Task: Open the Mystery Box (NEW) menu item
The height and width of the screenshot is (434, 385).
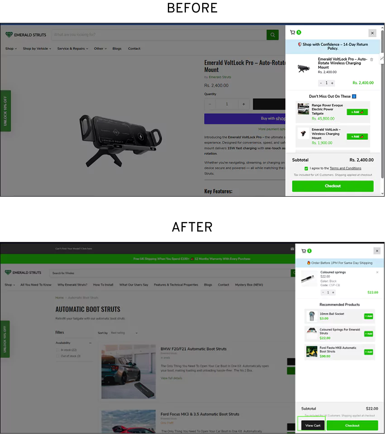Action: (x=248, y=285)
